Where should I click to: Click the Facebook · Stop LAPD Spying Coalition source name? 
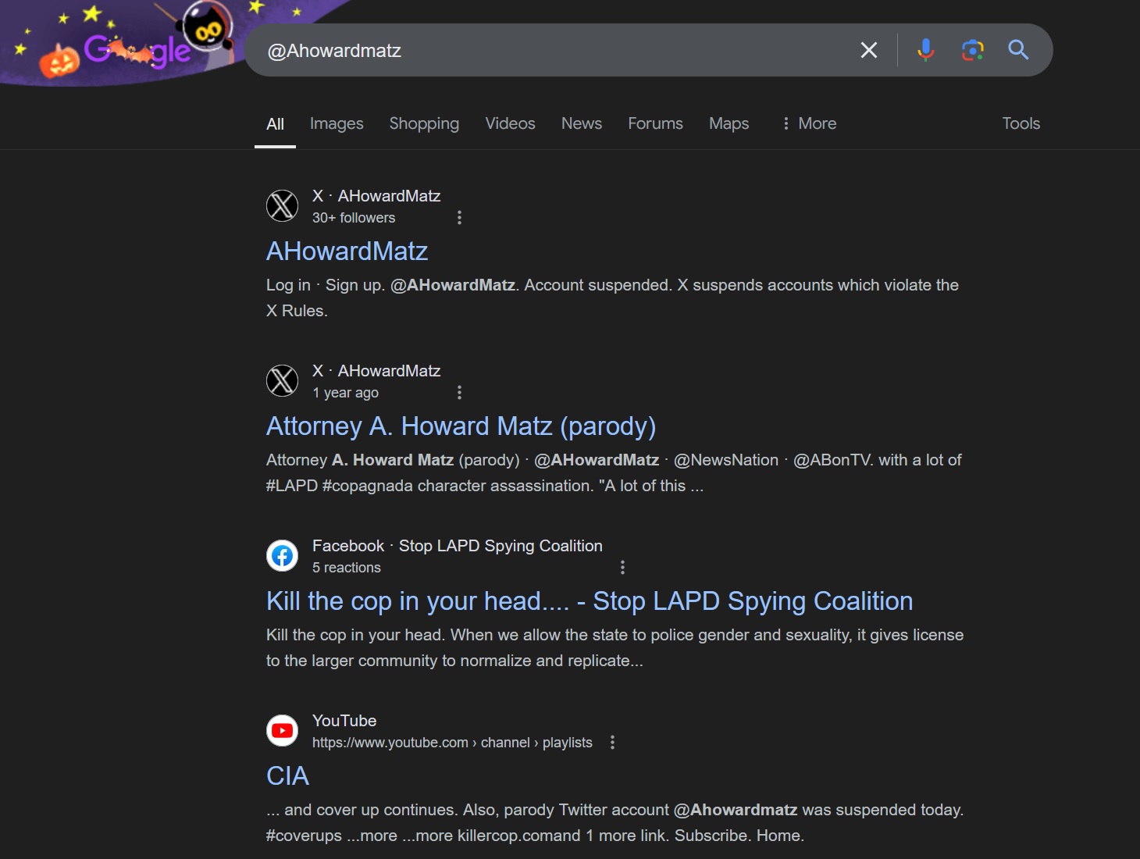pos(458,546)
